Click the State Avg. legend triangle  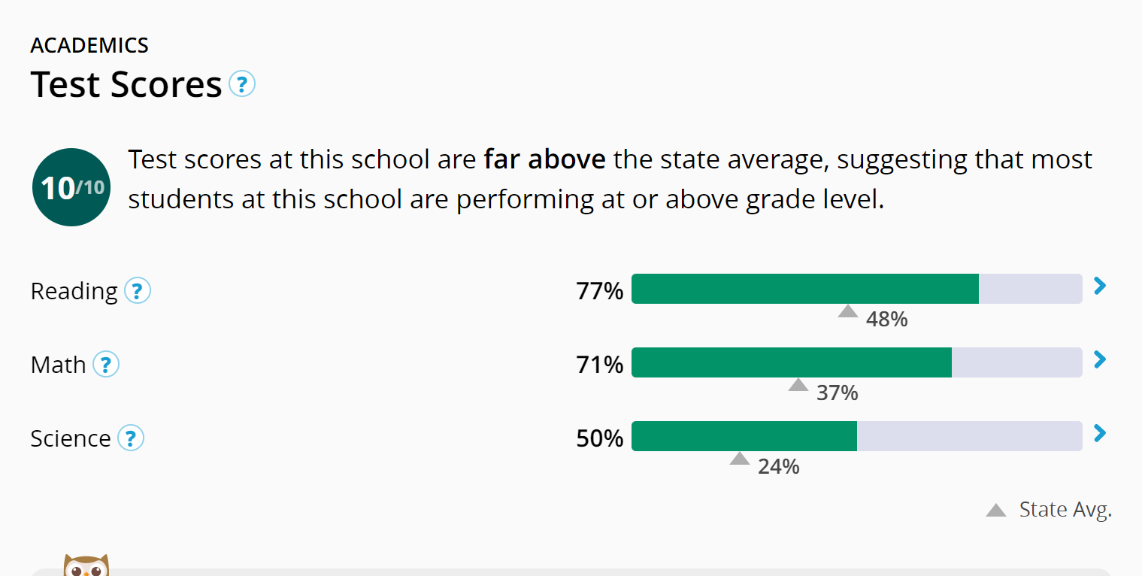(996, 511)
